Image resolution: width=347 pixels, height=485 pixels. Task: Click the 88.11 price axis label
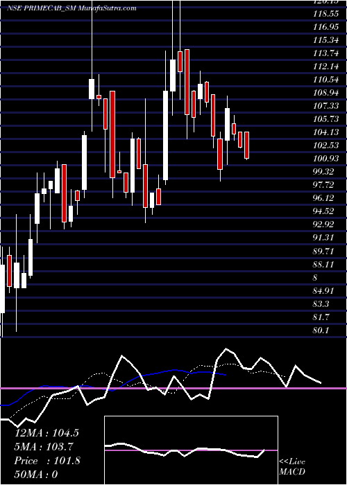[x=323, y=264]
